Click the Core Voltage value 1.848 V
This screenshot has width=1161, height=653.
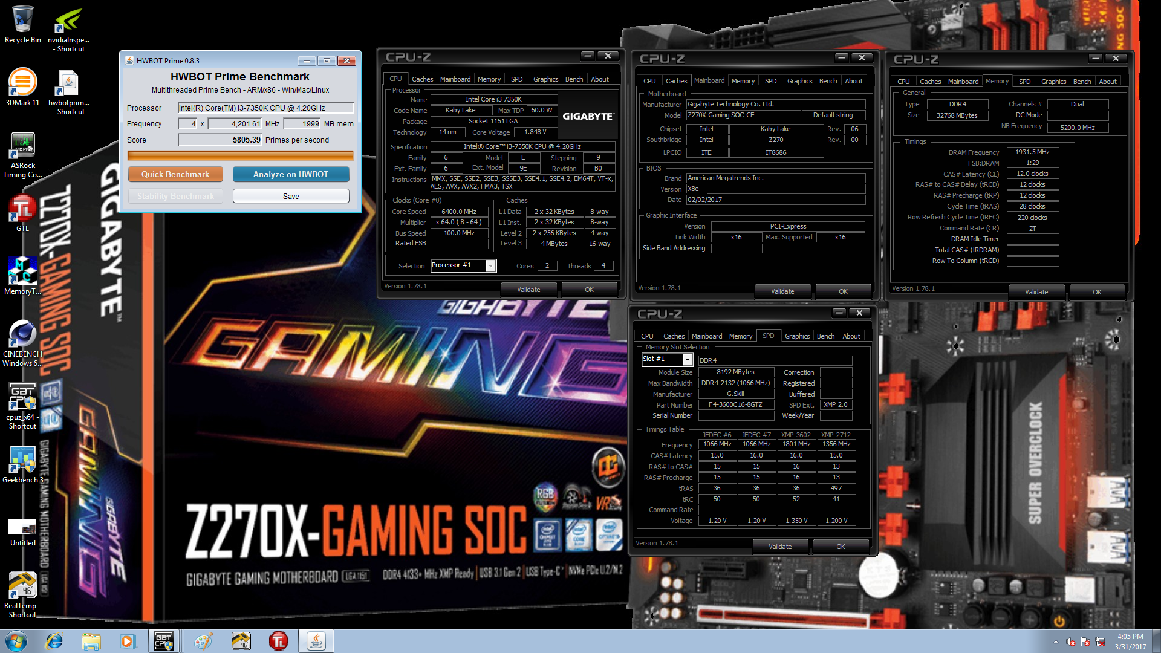pos(535,132)
